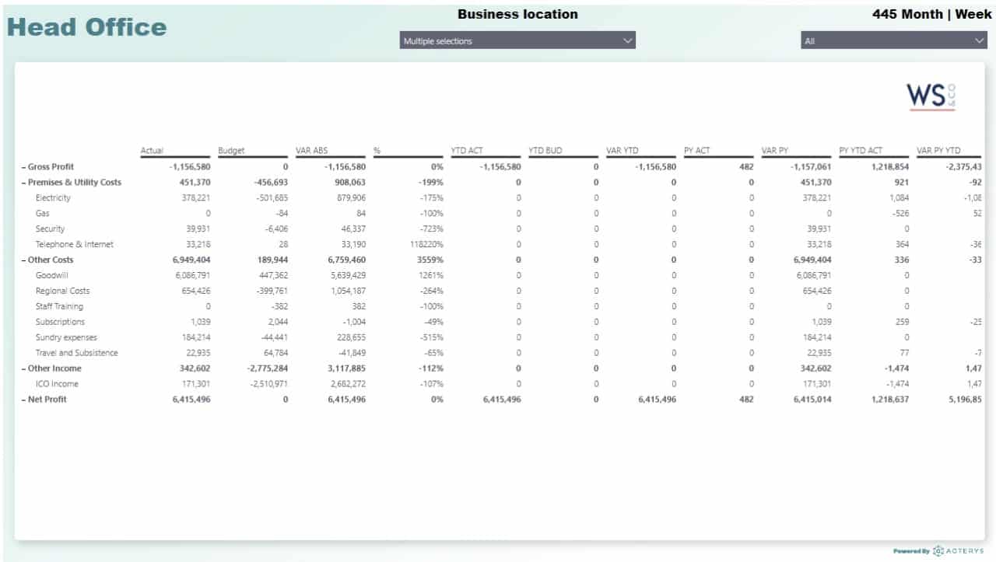996x562 pixels.
Task: Click Telephone & Internet percent value 118220%
Action: [x=425, y=244]
